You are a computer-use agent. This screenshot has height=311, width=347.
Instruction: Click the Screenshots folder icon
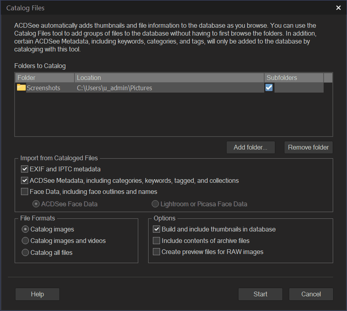point(21,88)
